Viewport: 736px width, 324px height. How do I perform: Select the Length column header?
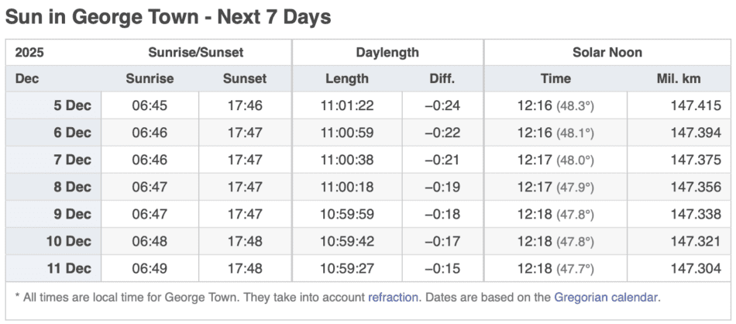(x=347, y=78)
